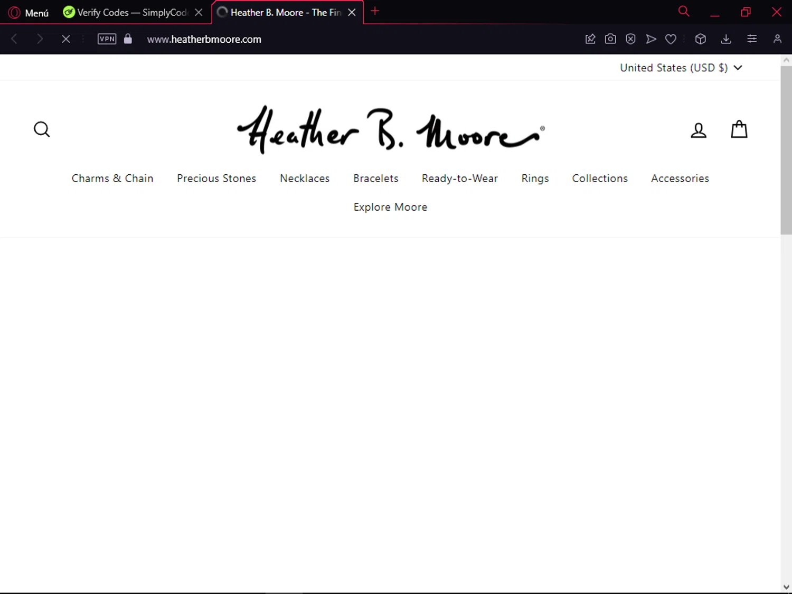This screenshot has height=594, width=792.
Task: Restore down the Opera browser window
Action: pyautogui.click(x=746, y=12)
